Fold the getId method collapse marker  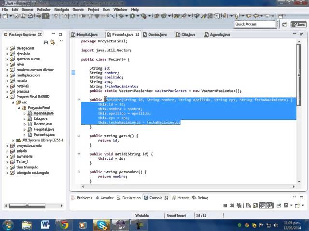coord(79,136)
